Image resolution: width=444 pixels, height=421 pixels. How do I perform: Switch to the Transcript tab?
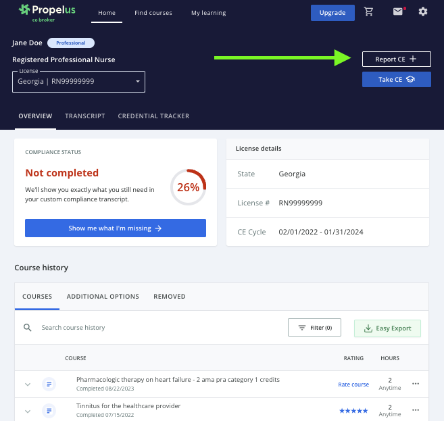(x=84, y=116)
